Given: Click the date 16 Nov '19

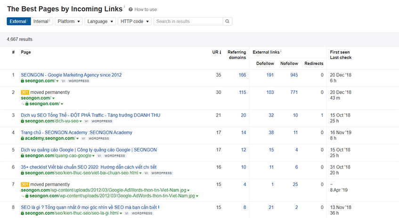Looking at the screenshot, I should tap(341, 132).
